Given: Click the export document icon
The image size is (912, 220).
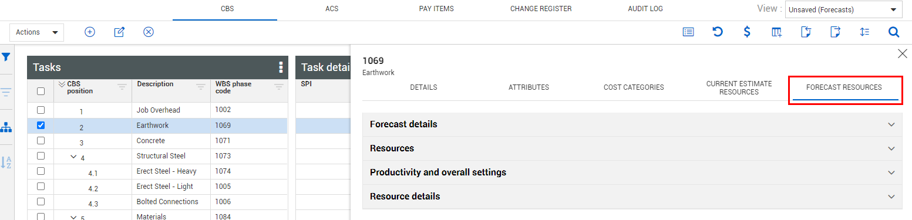Looking at the screenshot, I should [x=835, y=32].
